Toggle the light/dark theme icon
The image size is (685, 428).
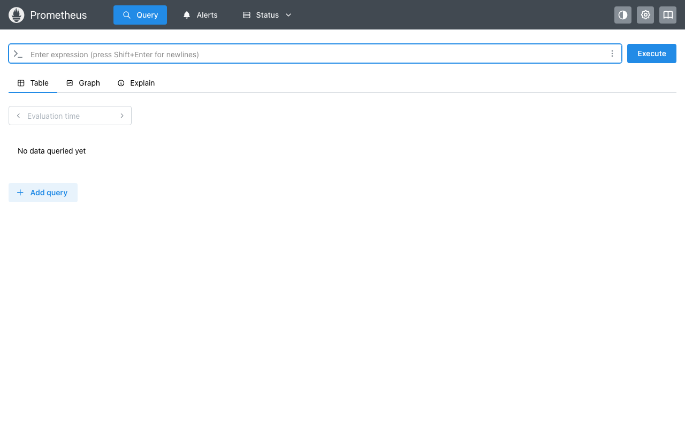[623, 15]
